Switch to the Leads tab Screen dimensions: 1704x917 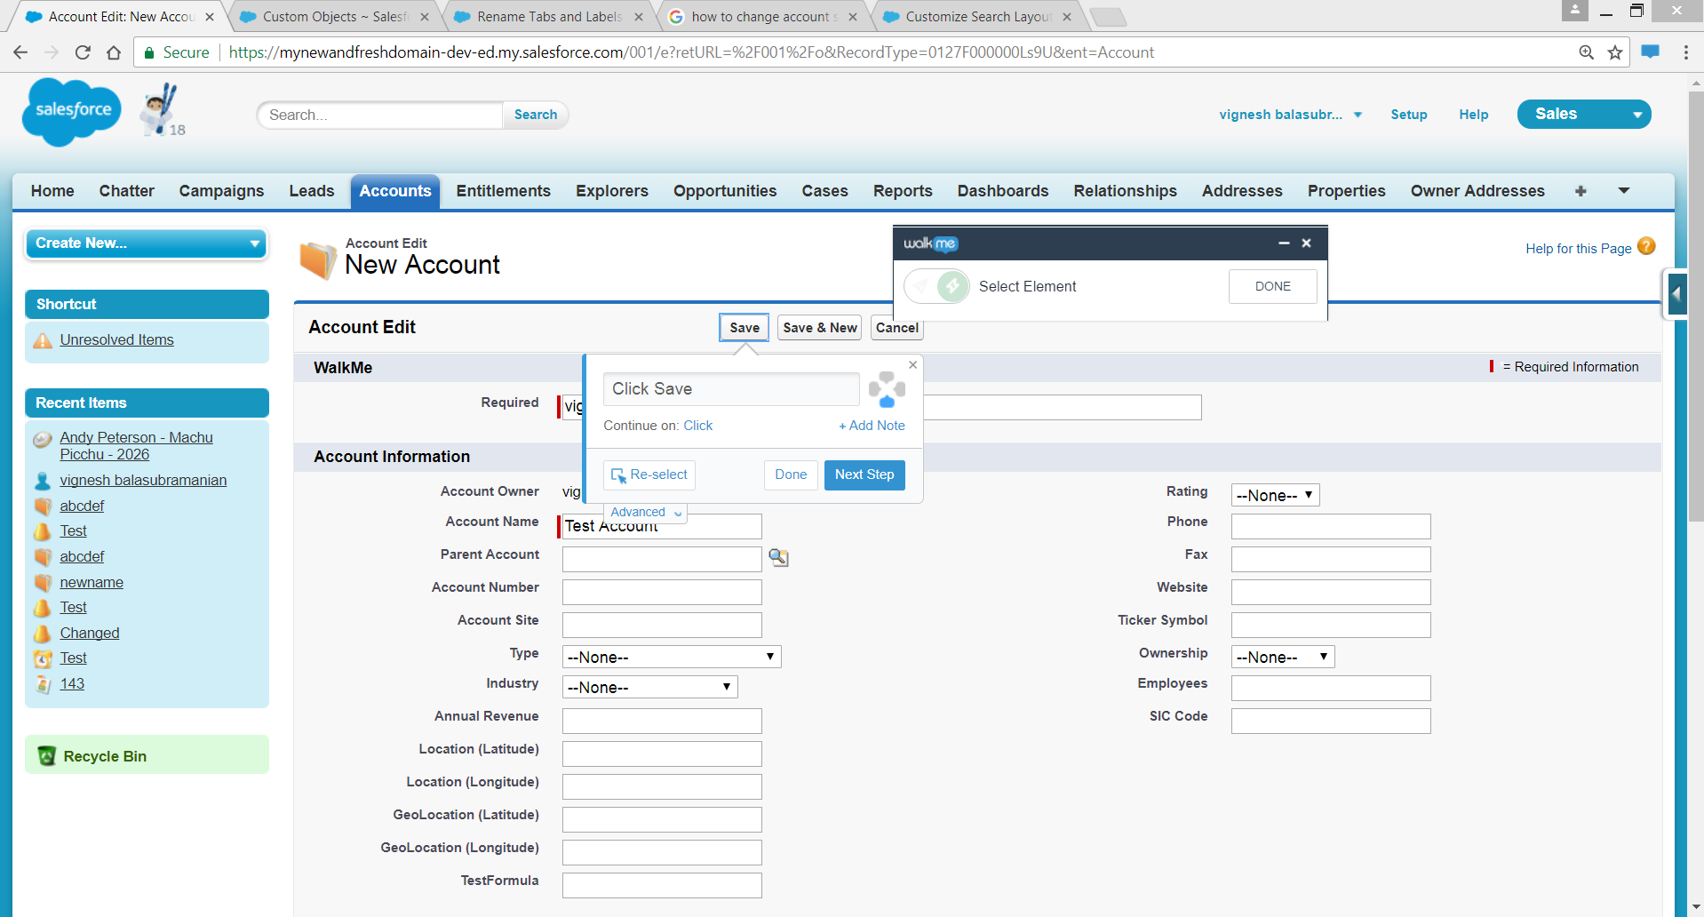click(x=311, y=191)
